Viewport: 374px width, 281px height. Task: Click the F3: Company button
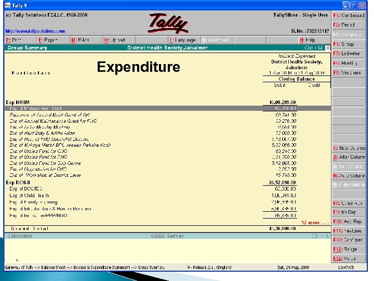pos(349,34)
